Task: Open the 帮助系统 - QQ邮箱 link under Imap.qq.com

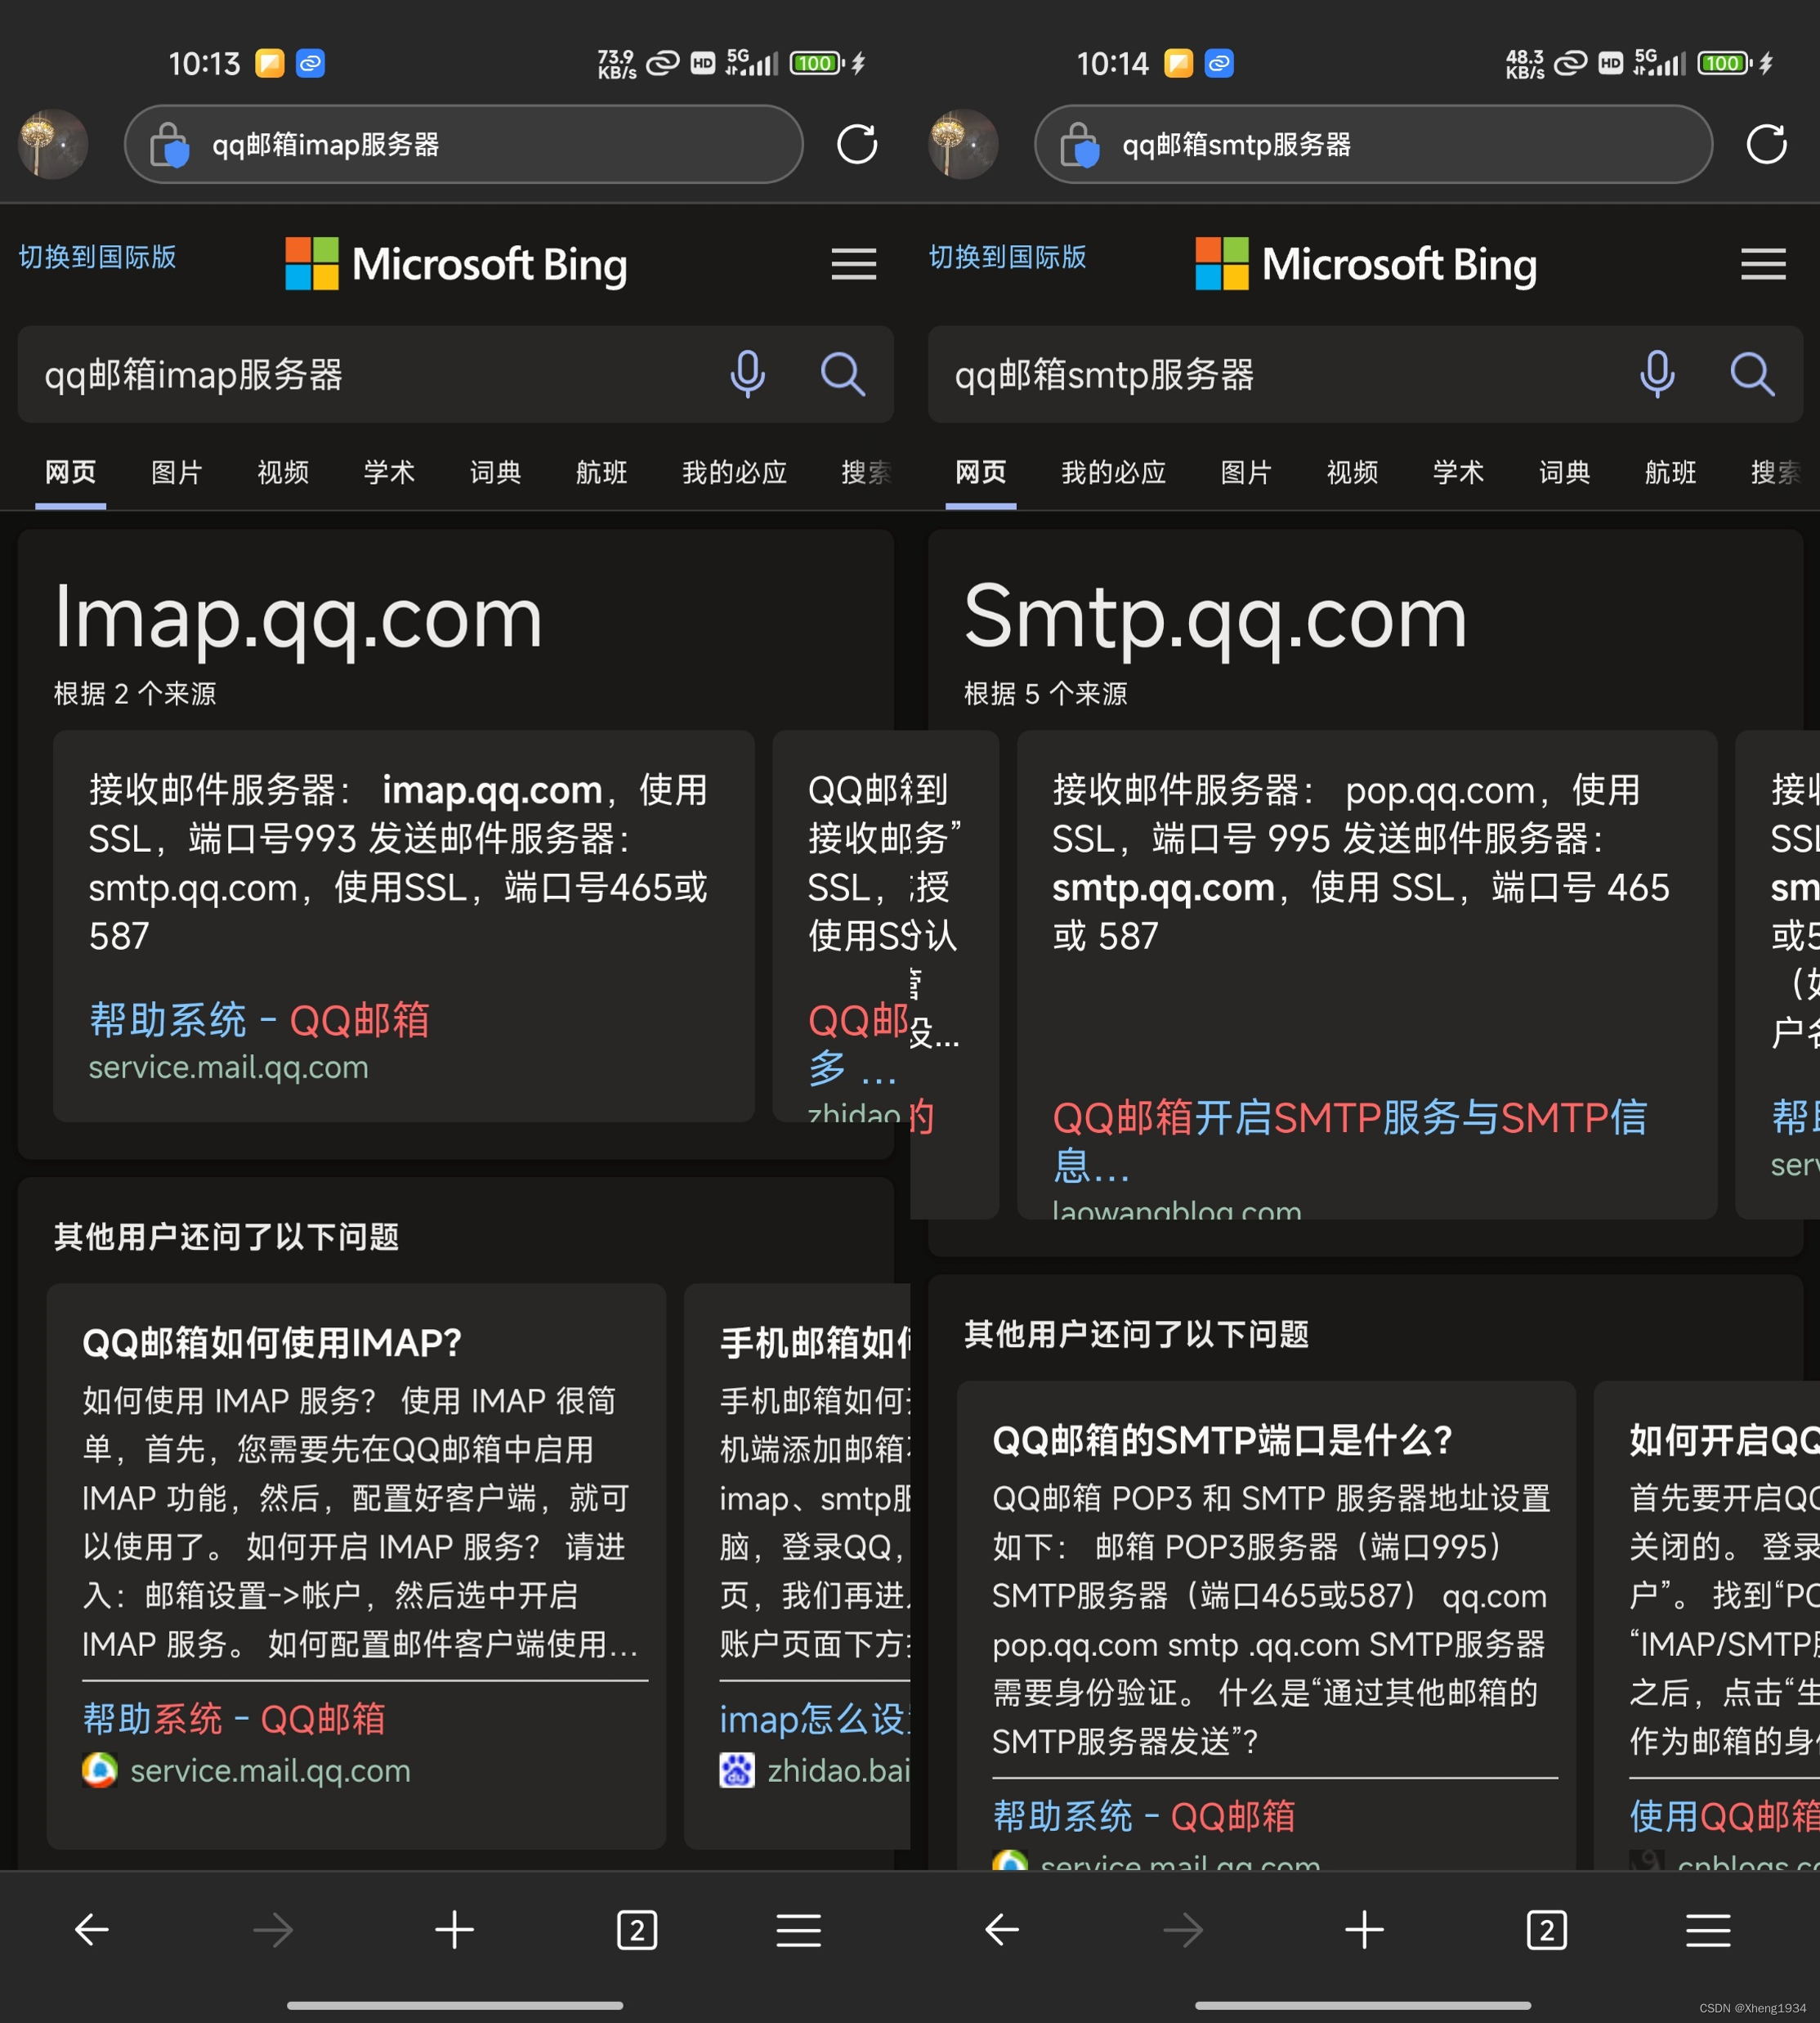Action: click(259, 1020)
